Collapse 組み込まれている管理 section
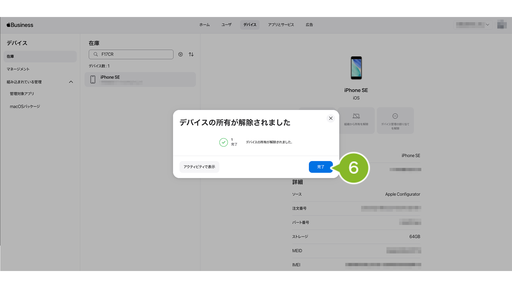512x288 pixels. [71, 82]
